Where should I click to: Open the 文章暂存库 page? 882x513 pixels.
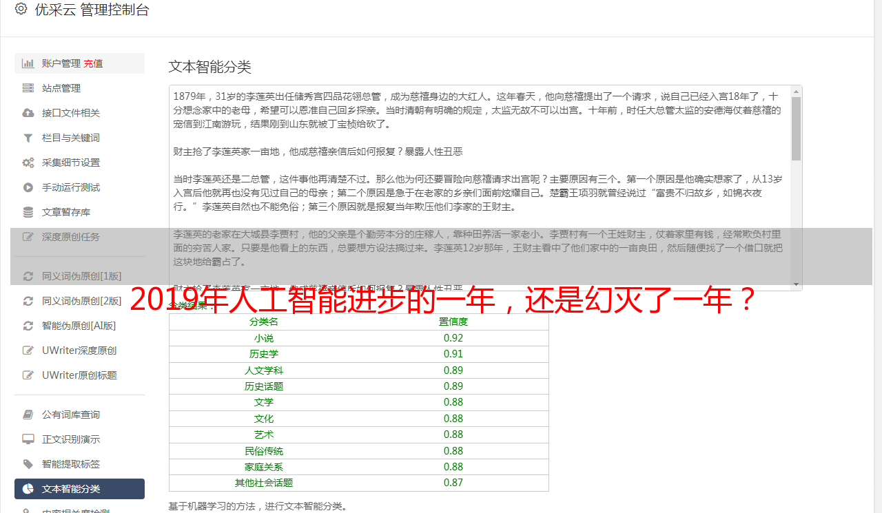point(79,212)
